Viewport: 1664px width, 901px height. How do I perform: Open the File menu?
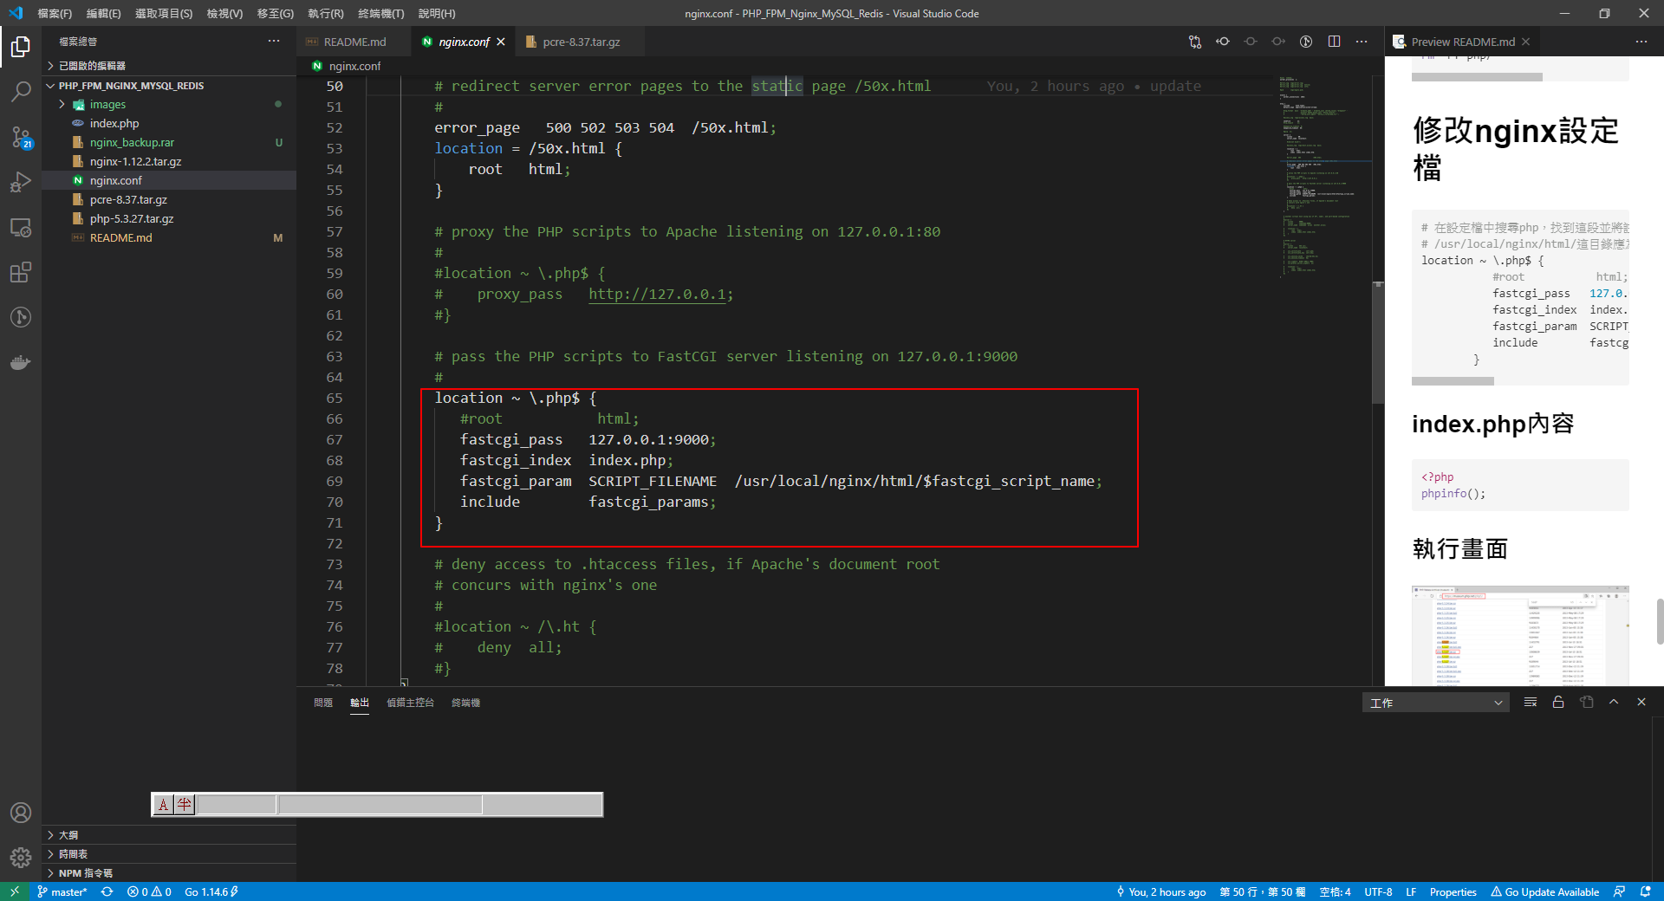pyautogui.click(x=55, y=13)
